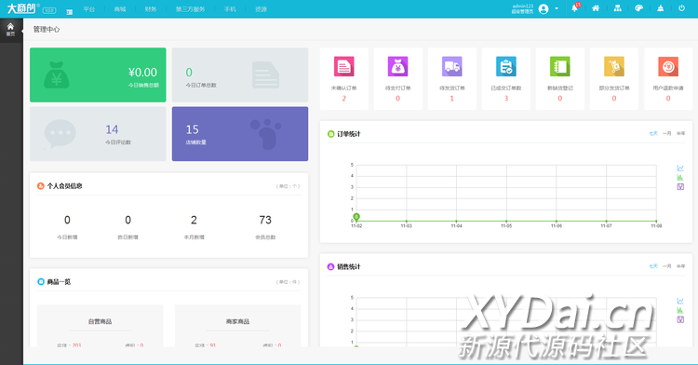Click the 自营商品 panel heading
Image resolution: width=698 pixels, height=365 pixels.
(100, 321)
